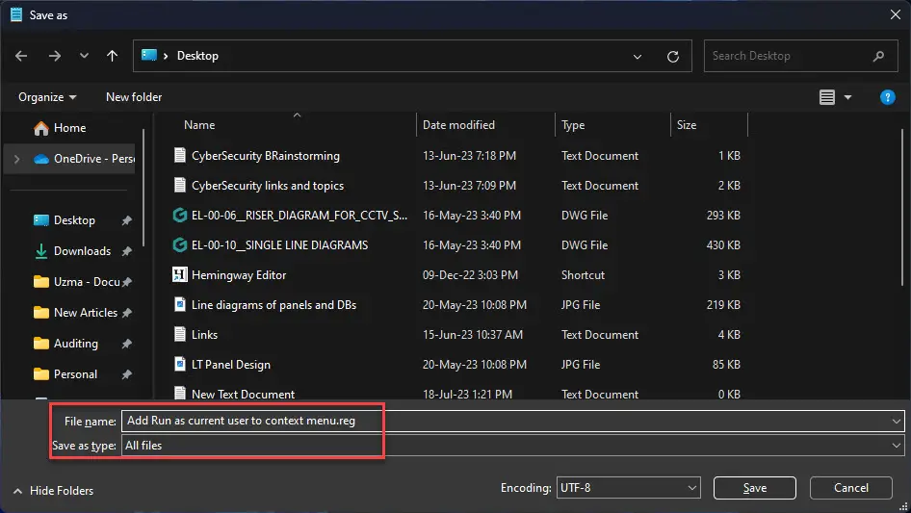Sort by Size column header
Image resolution: width=911 pixels, height=513 pixels.
[687, 125]
